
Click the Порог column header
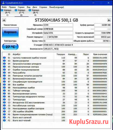pyautogui.click(x=86, y=54)
